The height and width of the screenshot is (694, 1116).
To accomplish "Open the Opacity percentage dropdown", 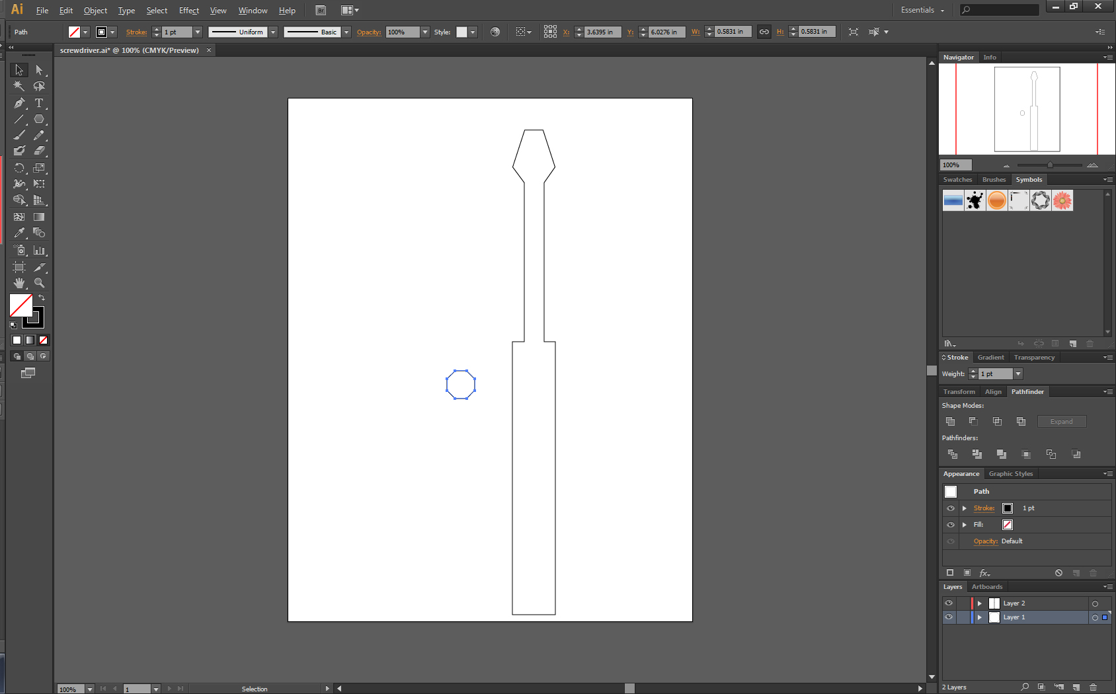I will tap(425, 32).
